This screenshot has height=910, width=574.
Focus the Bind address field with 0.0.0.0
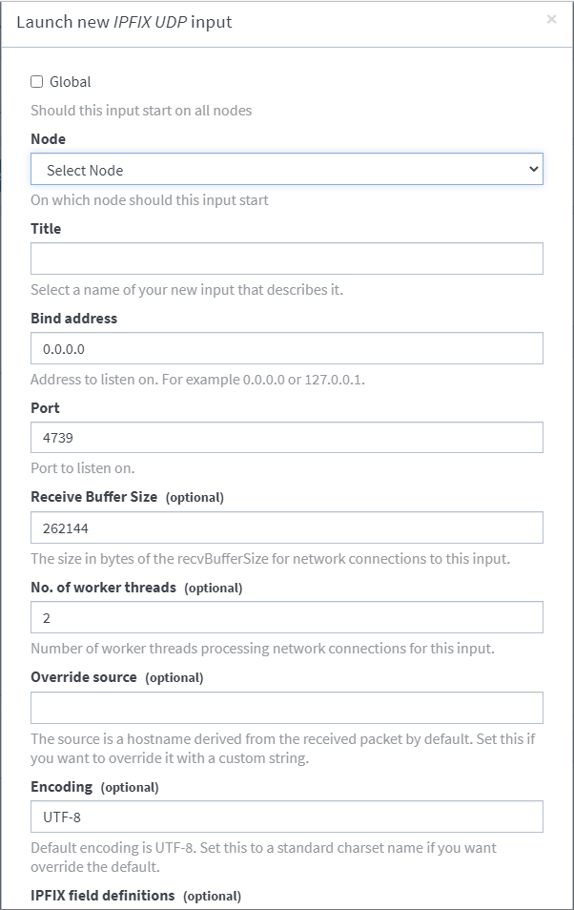tap(286, 348)
